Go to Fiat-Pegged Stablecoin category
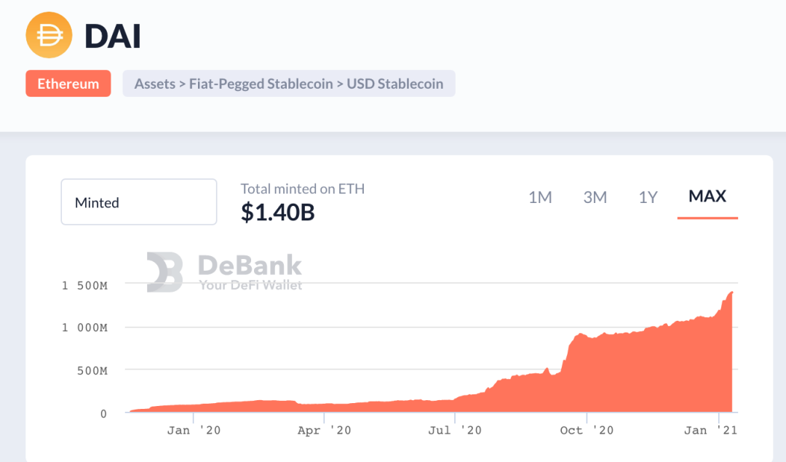The height and width of the screenshot is (462, 786). pyautogui.click(x=260, y=84)
